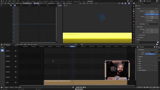Open the File menu
The image size is (160, 90).
(4, 1)
